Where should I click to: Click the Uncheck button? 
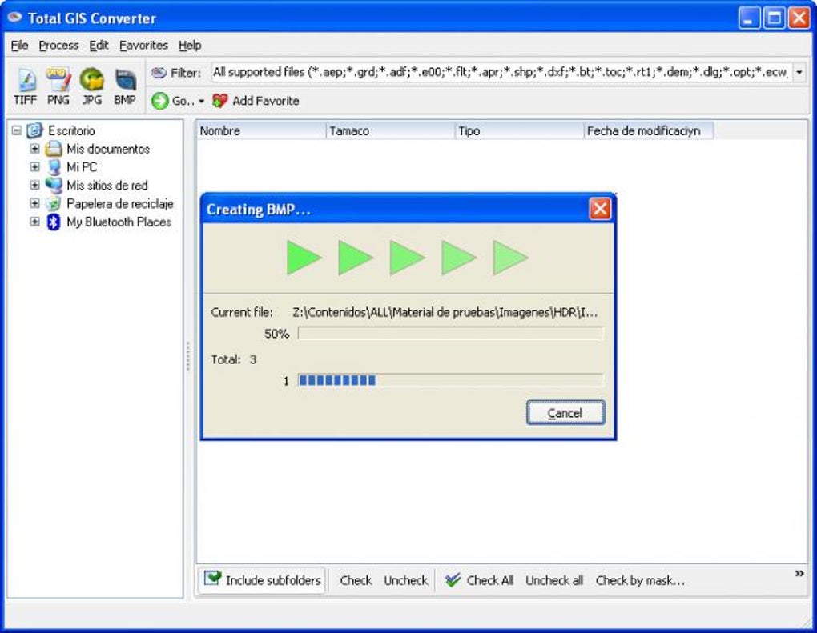405,580
